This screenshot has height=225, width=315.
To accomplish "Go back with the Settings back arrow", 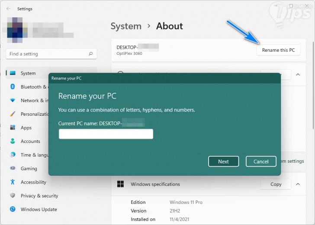I will click(8, 9).
